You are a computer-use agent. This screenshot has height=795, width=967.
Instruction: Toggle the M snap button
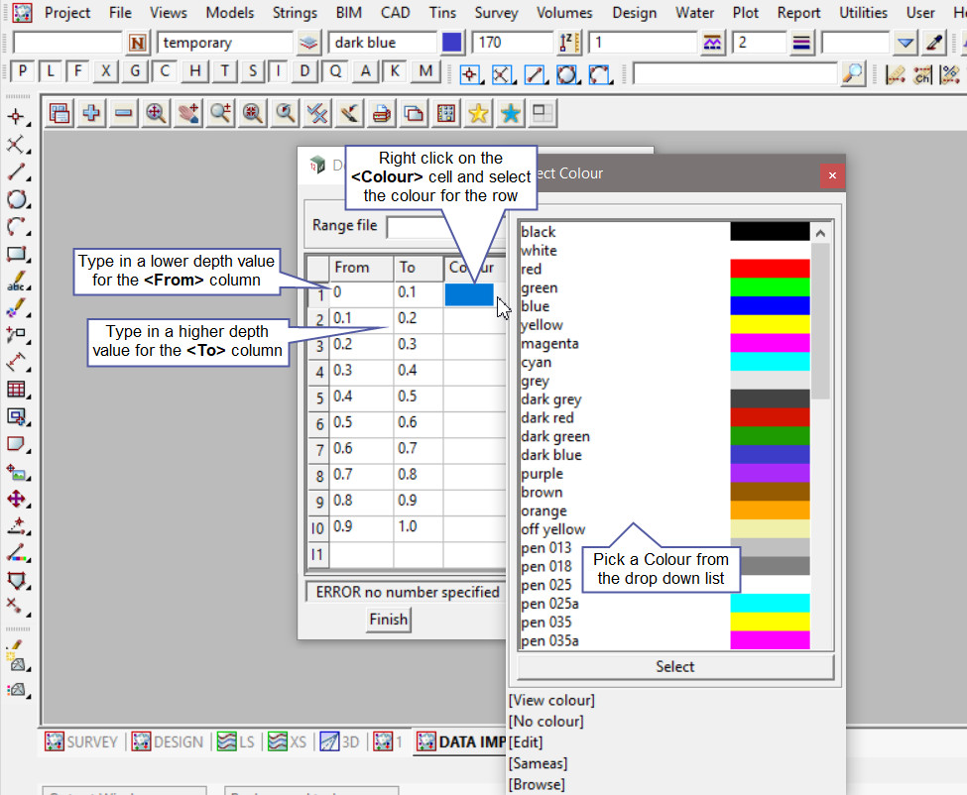(425, 71)
